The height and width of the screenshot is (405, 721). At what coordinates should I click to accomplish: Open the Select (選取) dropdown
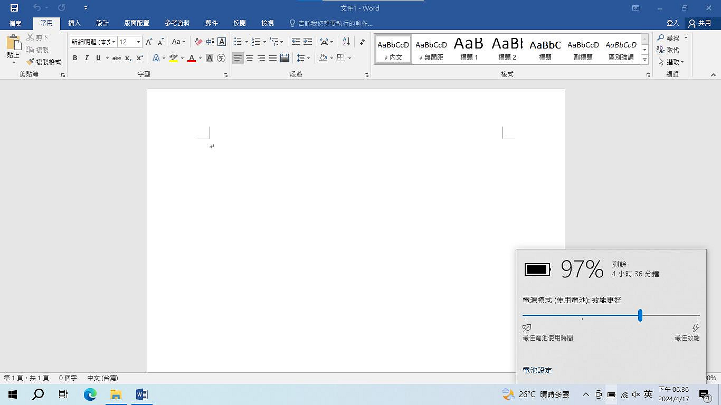[x=670, y=62]
